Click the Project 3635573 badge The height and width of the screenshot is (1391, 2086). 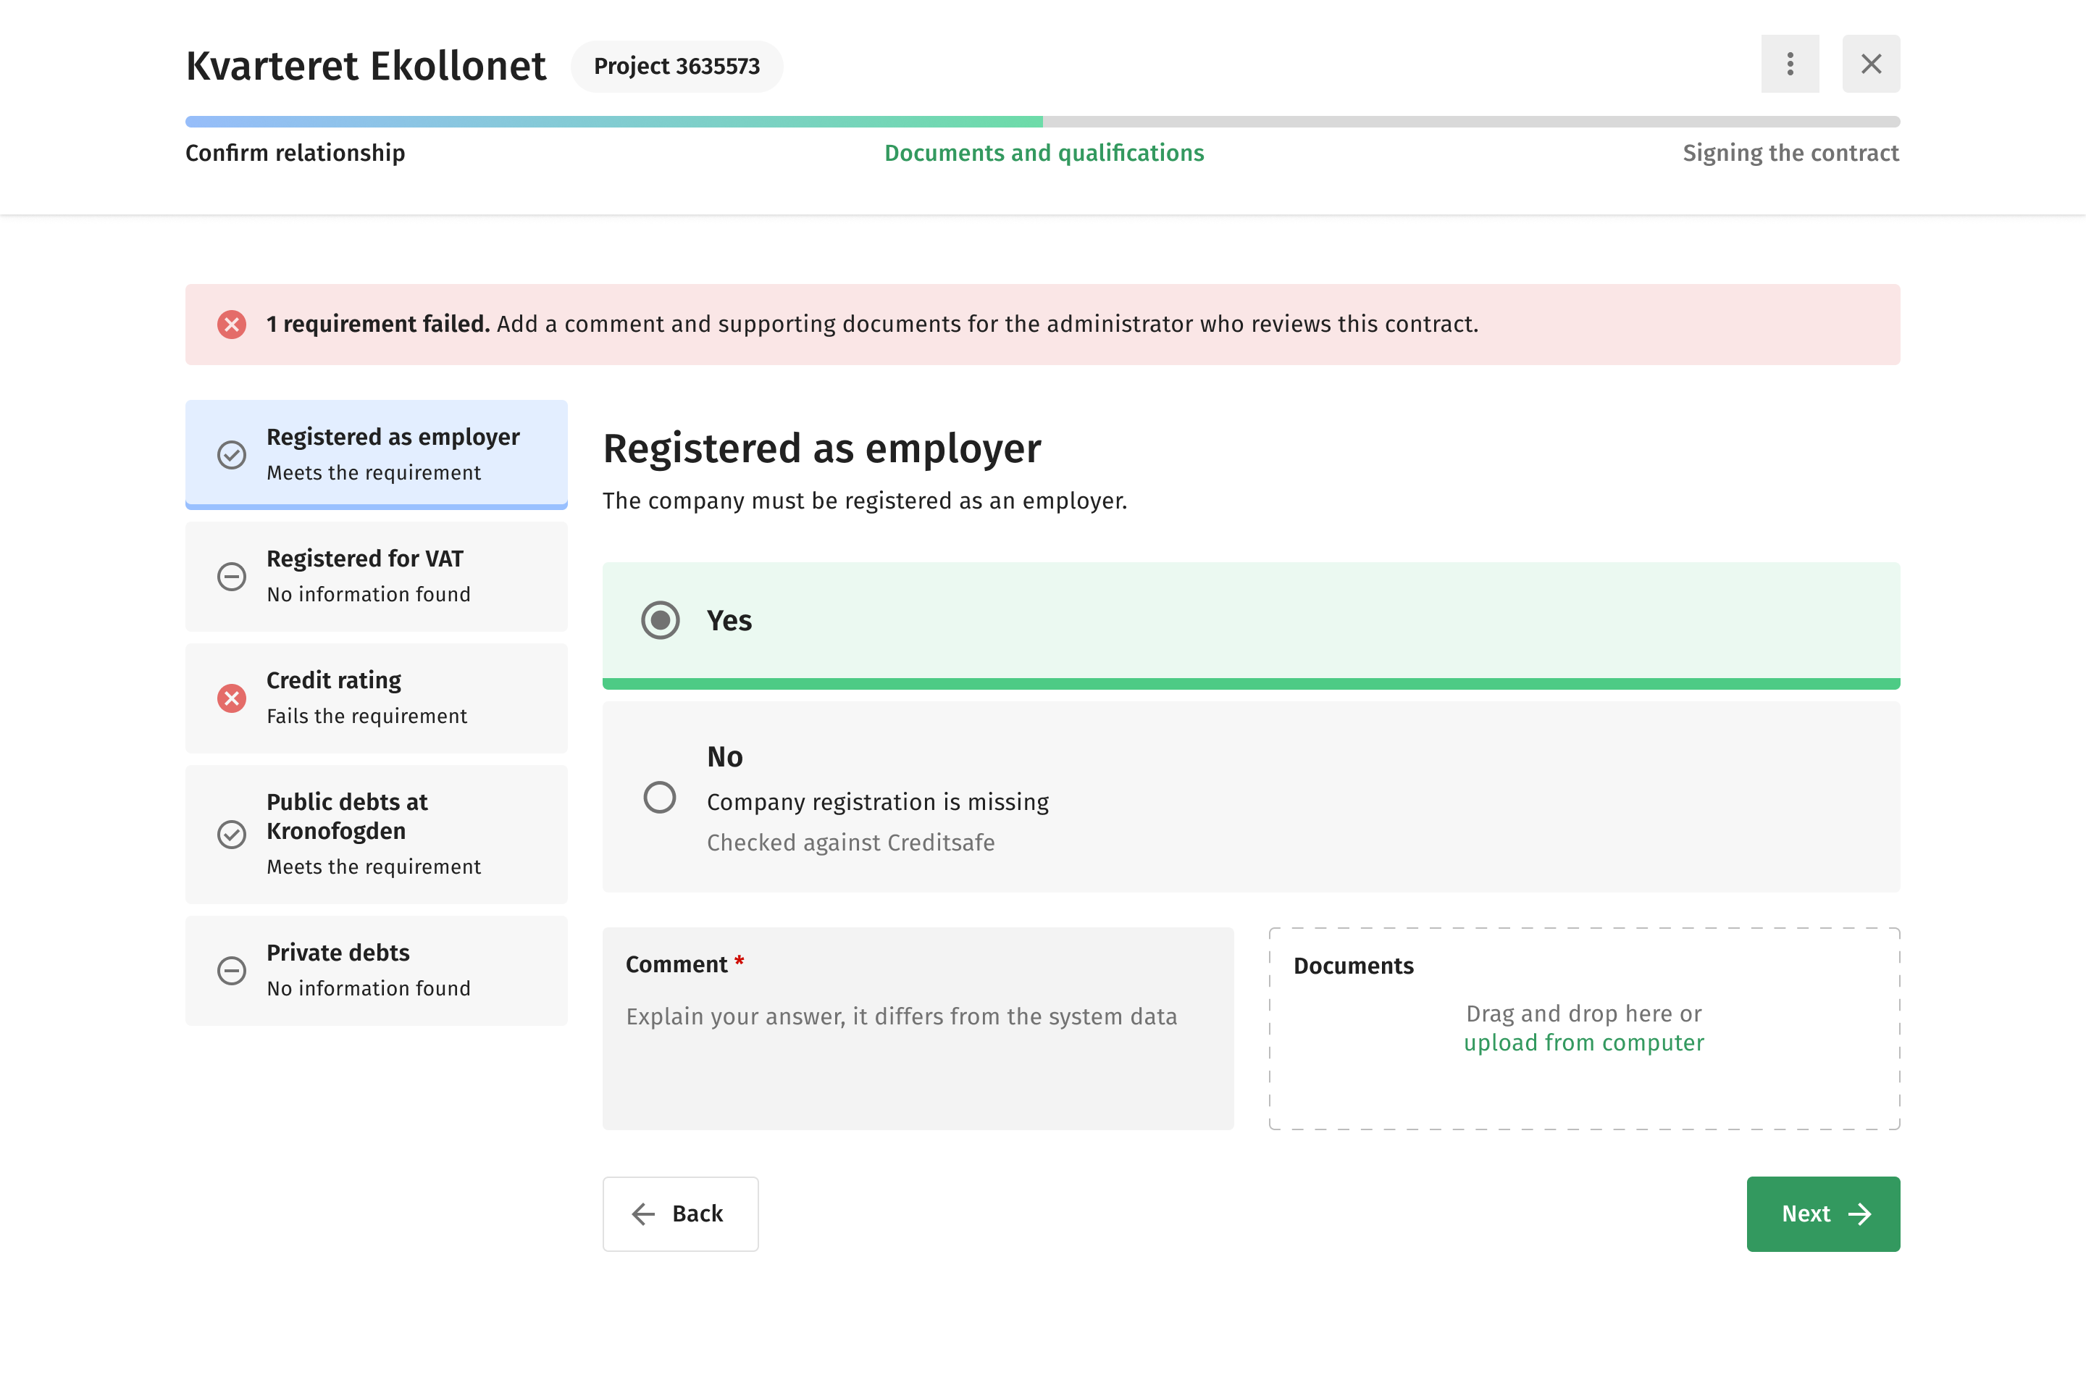677,67
